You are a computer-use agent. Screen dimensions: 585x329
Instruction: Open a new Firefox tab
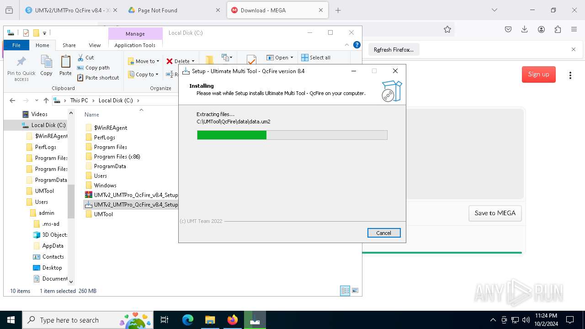[x=338, y=10]
